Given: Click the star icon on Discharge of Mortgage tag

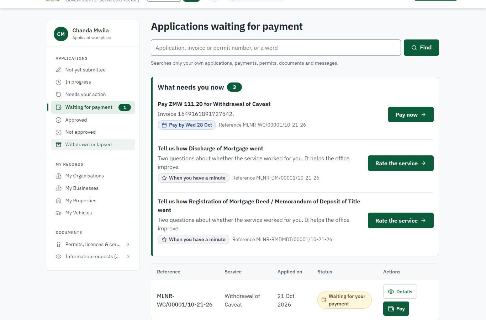Looking at the screenshot, I should (164, 178).
